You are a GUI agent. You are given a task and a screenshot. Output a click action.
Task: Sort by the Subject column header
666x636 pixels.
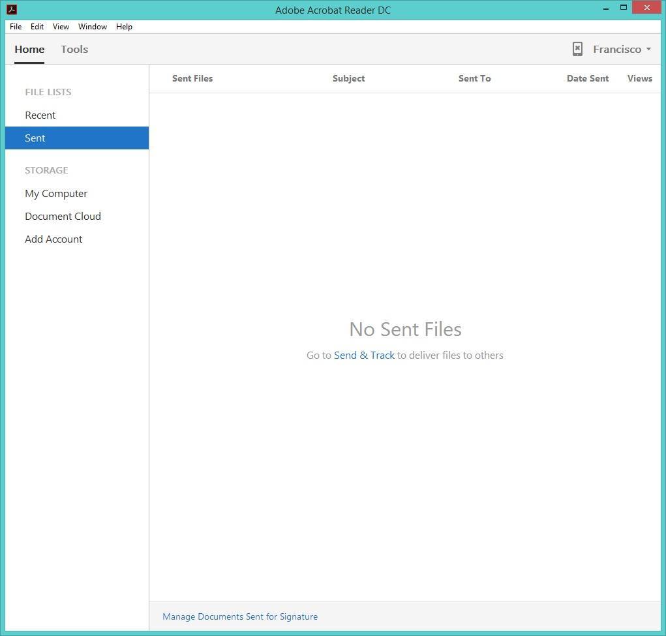348,78
